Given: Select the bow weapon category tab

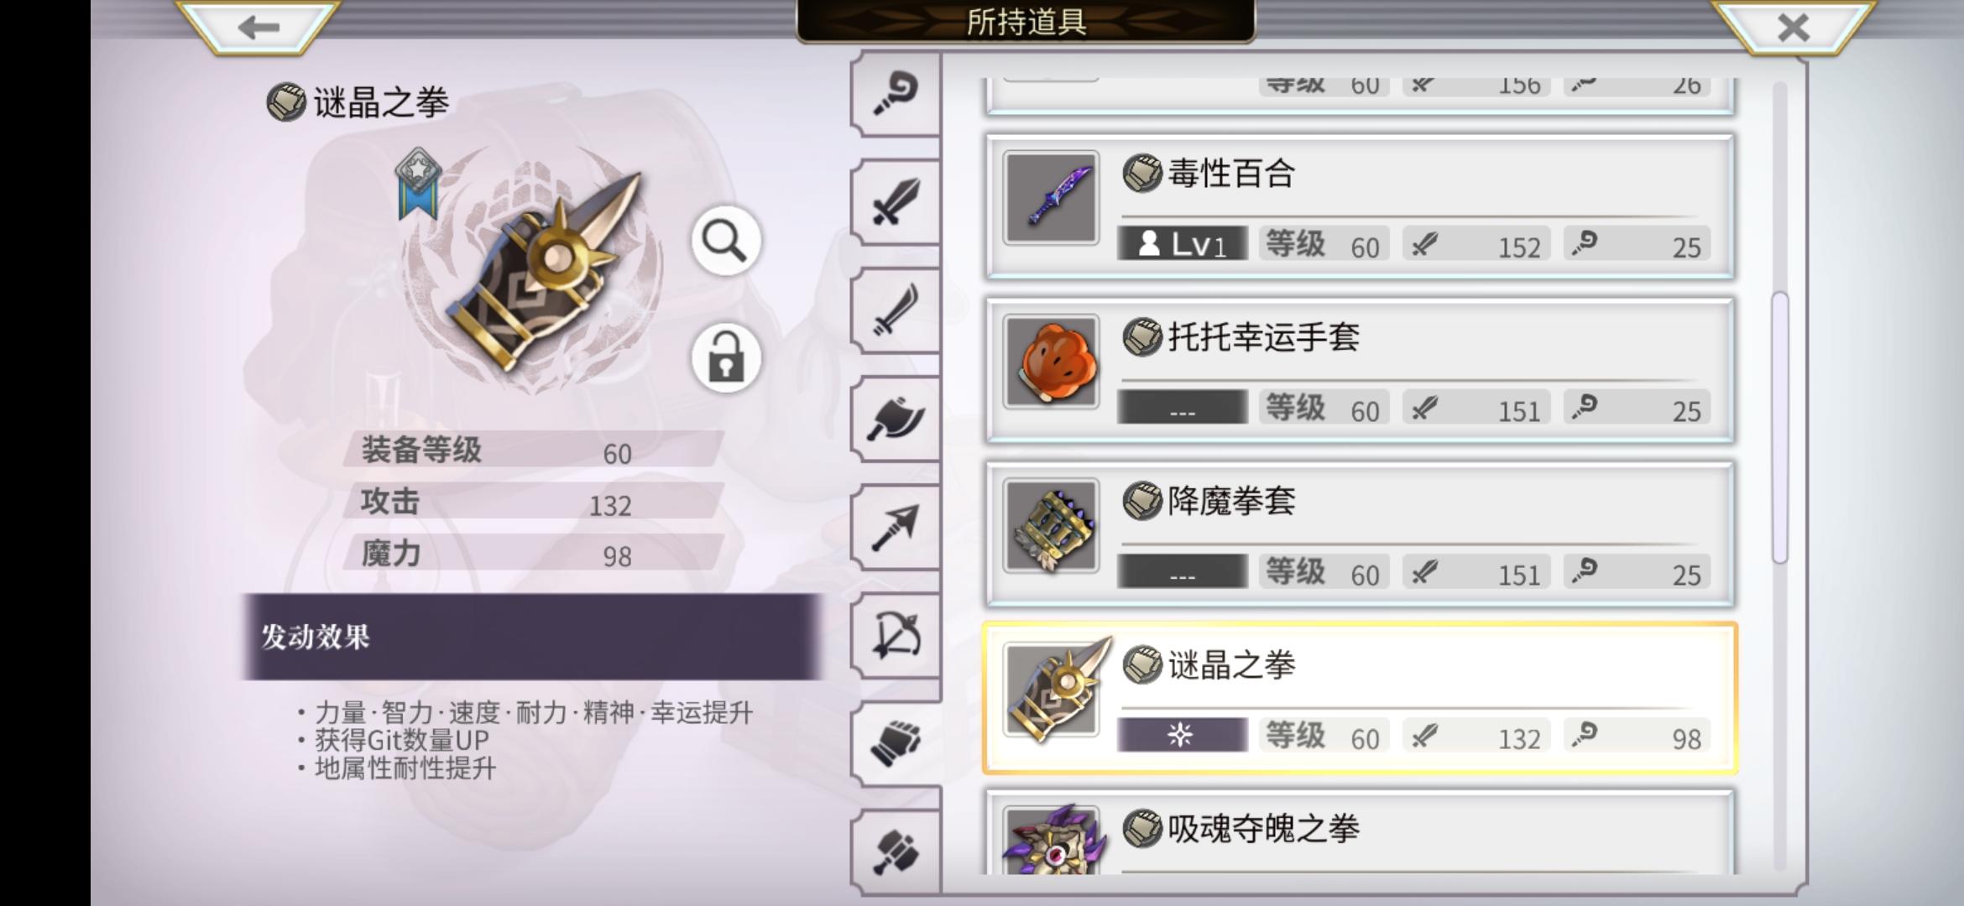Looking at the screenshot, I should coord(896,635).
